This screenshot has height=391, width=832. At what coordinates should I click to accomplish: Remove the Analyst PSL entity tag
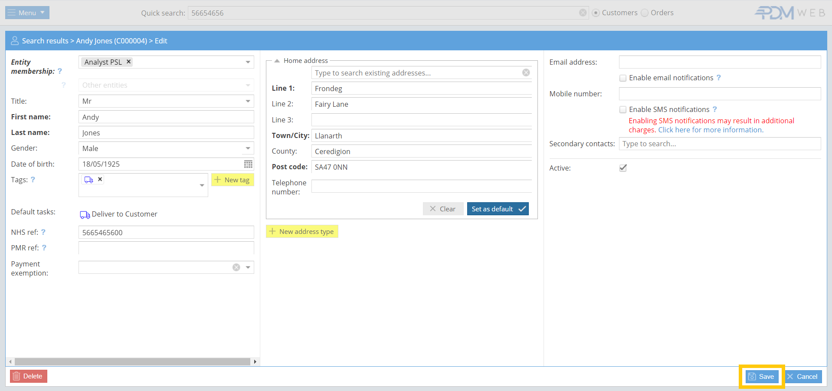pos(128,62)
